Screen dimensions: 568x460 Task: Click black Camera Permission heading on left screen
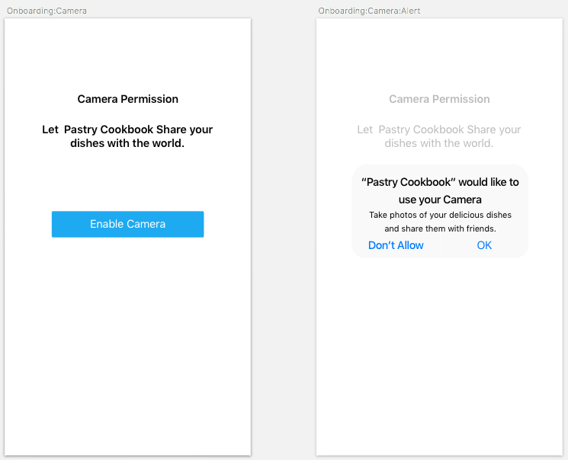click(127, 99)
